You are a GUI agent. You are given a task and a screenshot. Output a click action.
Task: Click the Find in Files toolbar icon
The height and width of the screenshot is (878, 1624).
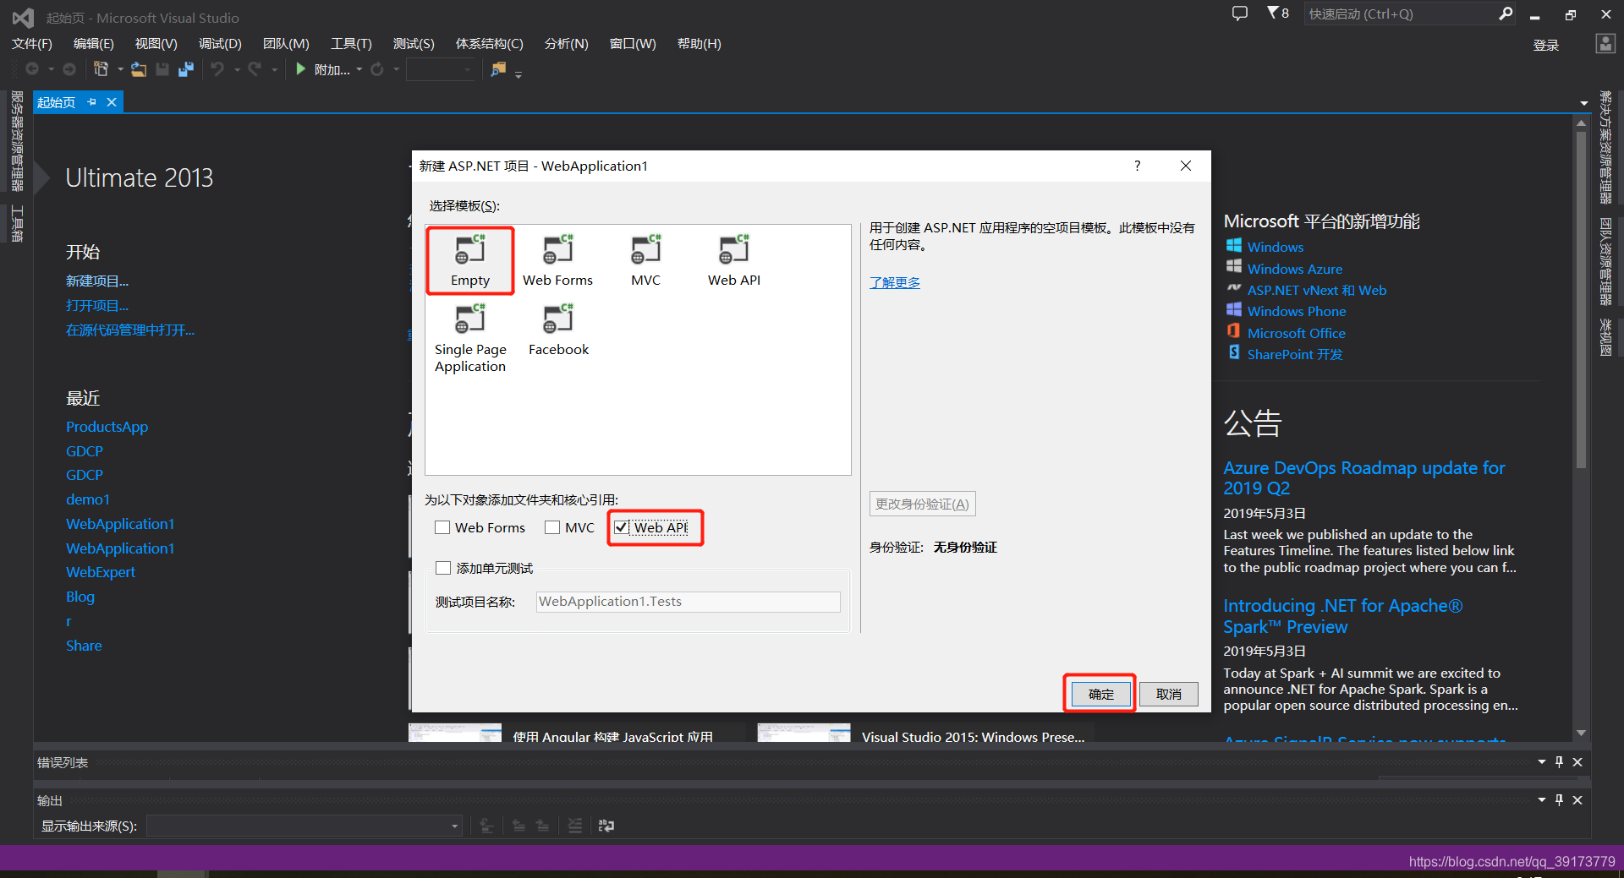(x=498, y=69)
